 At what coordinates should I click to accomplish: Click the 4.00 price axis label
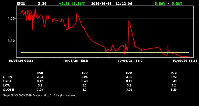(11, 19)
